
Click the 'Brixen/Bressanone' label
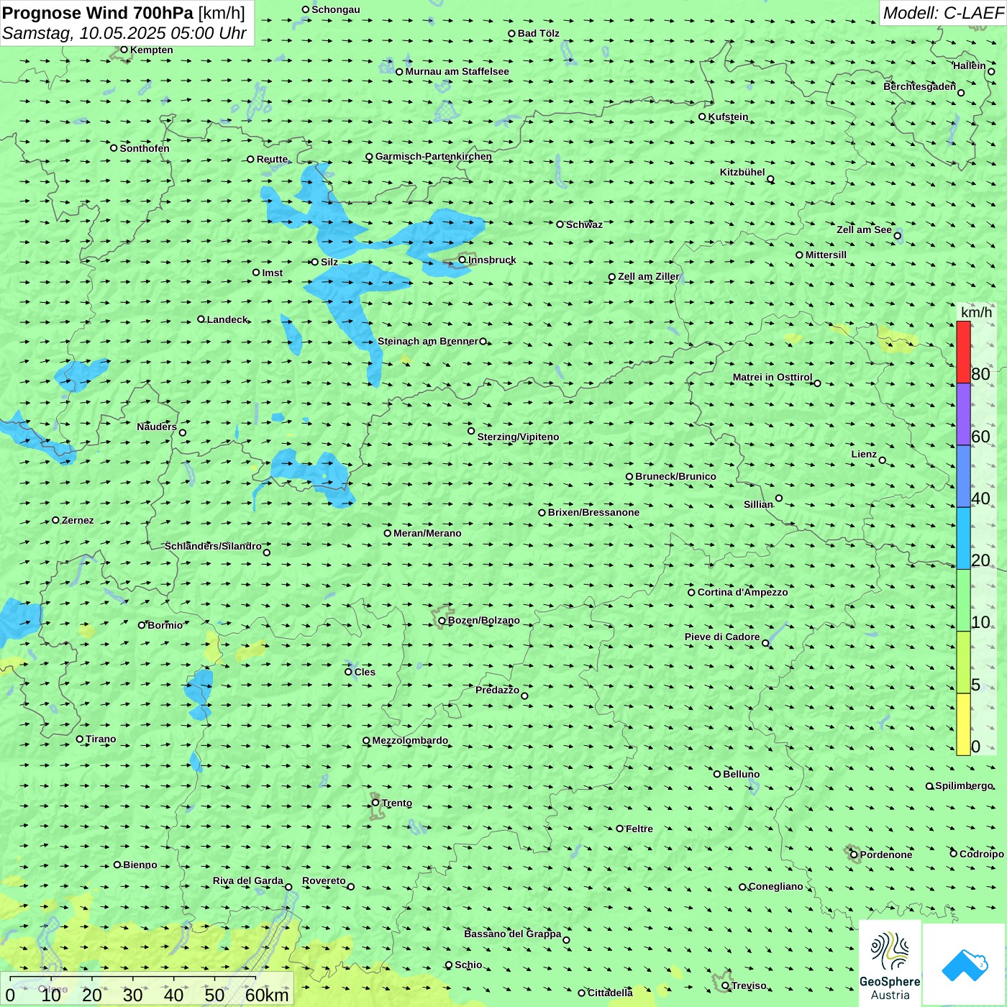pos(593,512)
